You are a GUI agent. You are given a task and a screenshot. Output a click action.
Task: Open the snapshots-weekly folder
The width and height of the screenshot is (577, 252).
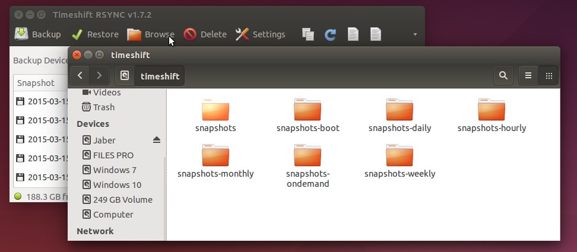(x=400, y=161)
